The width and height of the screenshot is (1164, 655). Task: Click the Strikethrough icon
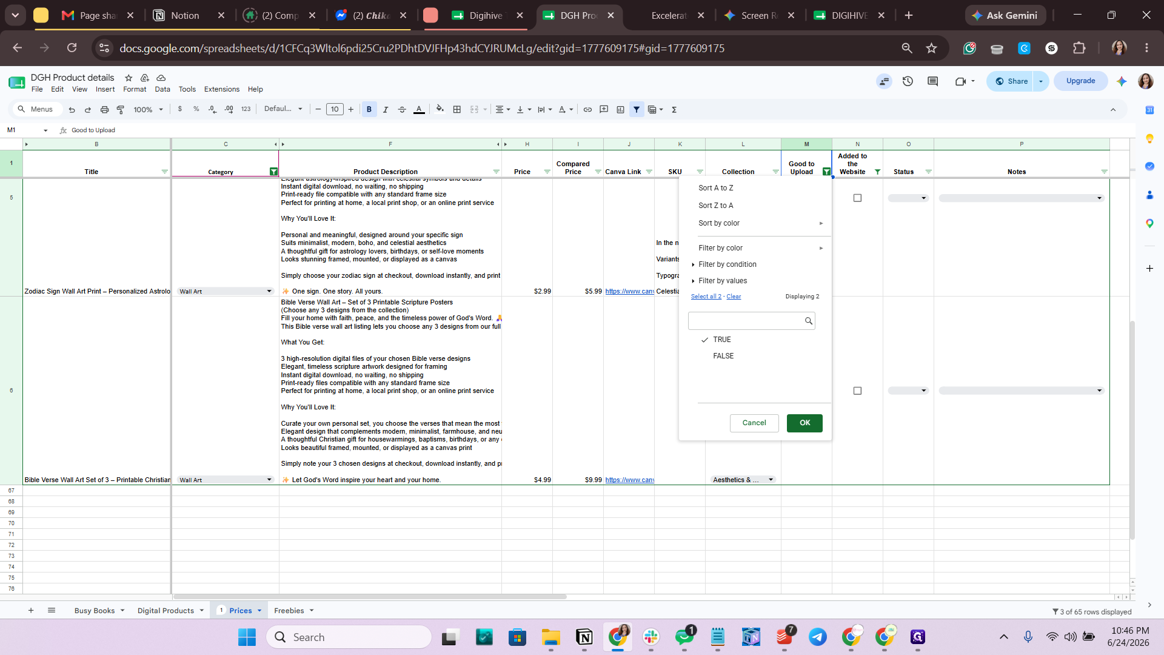(401, 110)
